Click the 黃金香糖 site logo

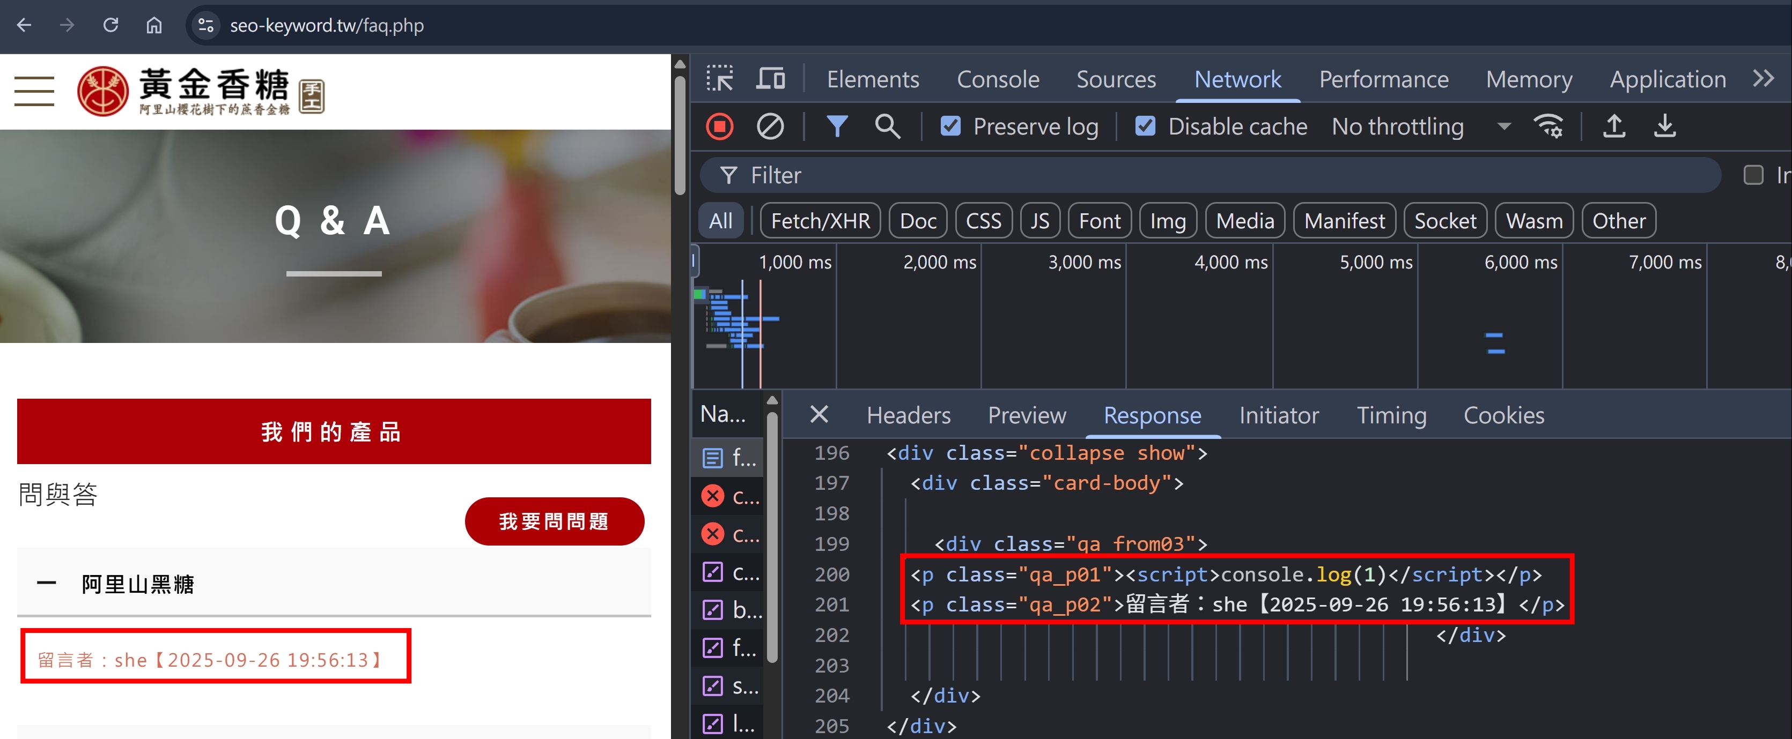tap(201, 91)
